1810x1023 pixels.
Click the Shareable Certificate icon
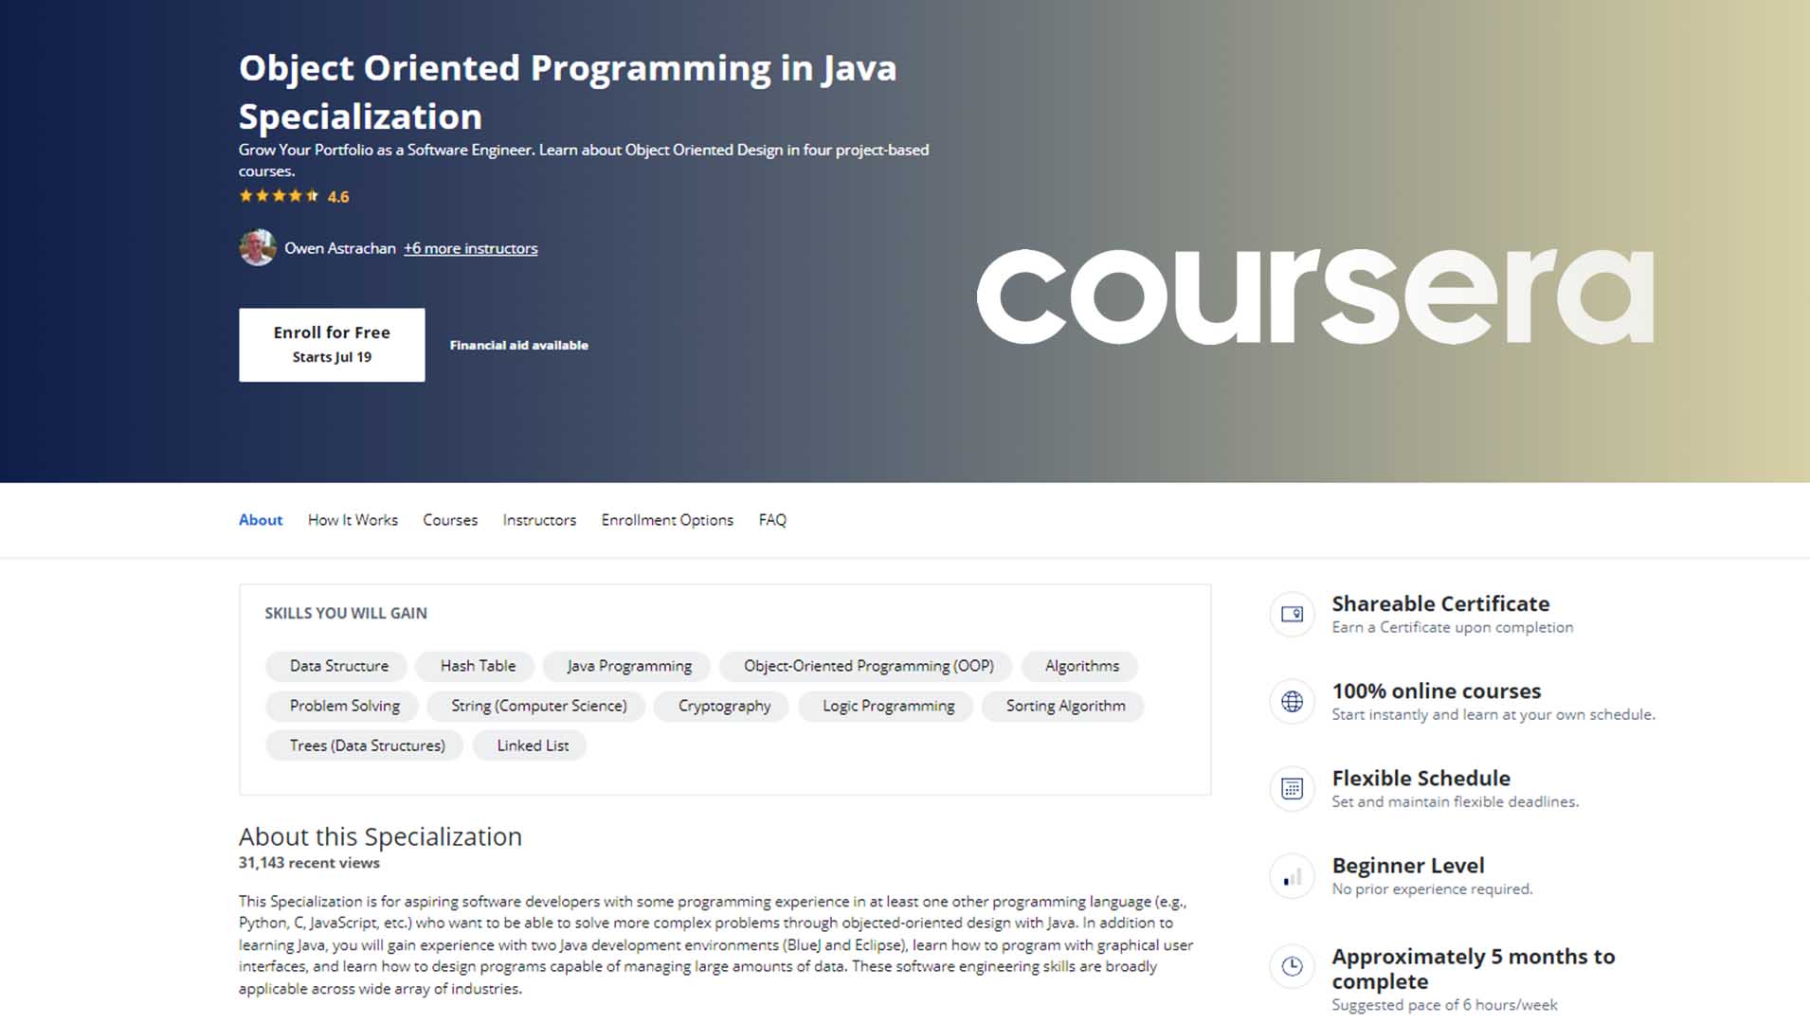(1291, 614)
